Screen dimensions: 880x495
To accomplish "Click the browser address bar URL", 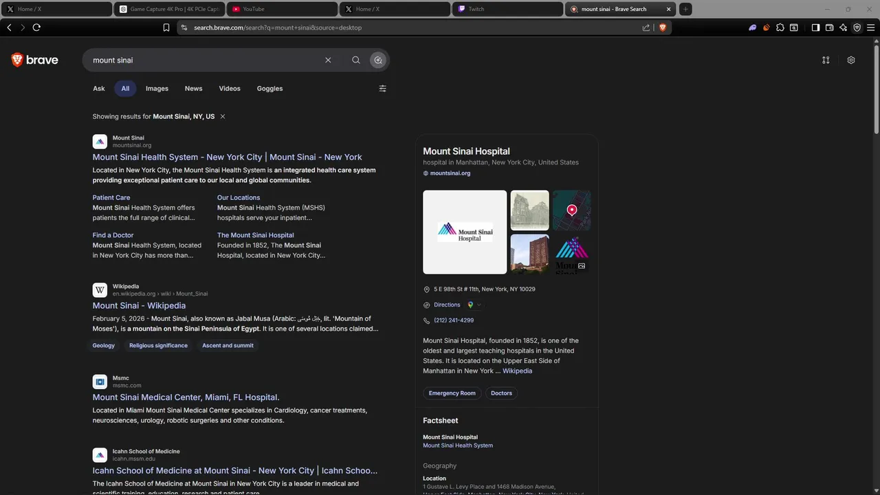I will click(278, 27).
